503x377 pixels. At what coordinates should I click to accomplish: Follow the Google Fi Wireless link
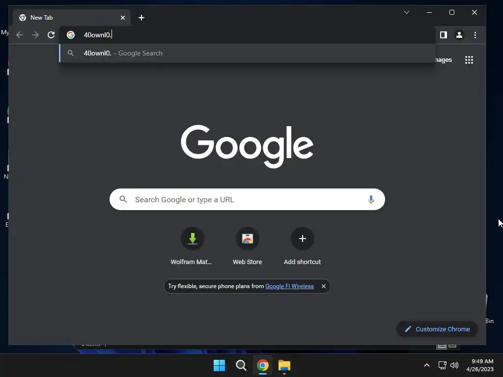coord(289,286)
